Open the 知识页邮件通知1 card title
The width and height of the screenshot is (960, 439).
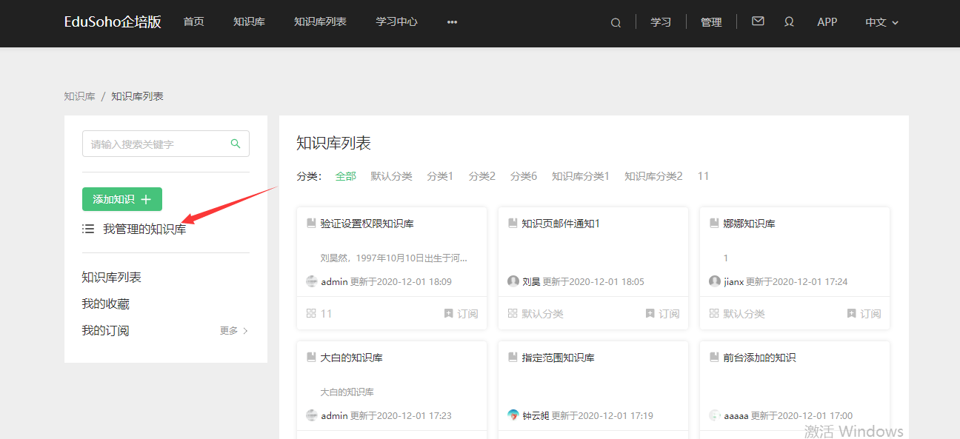pos(561,224)
